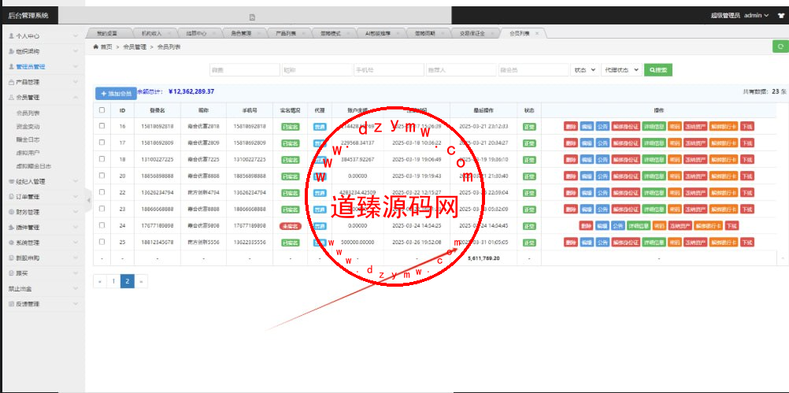The height and width of the screenshot is (393, 789).
Task: Click the green refresh icon button
Action: coord(780,46)
